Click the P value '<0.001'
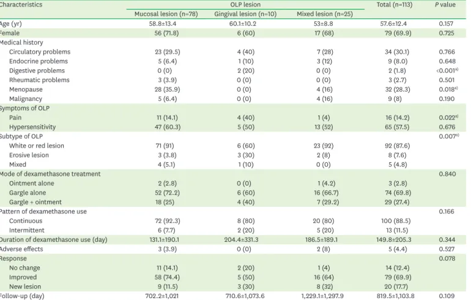 [x=447, y=70]
